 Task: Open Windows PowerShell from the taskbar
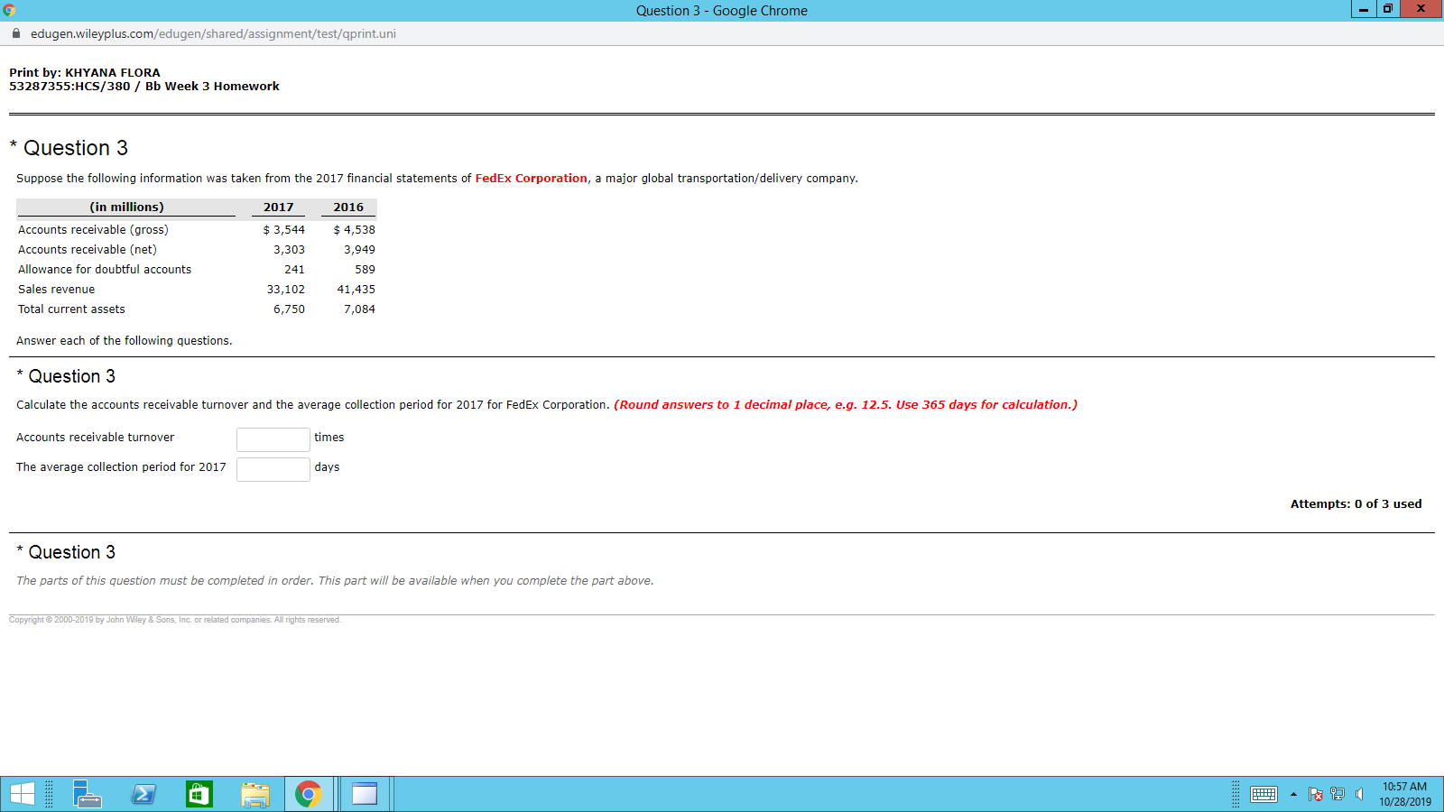click(143, 794)
